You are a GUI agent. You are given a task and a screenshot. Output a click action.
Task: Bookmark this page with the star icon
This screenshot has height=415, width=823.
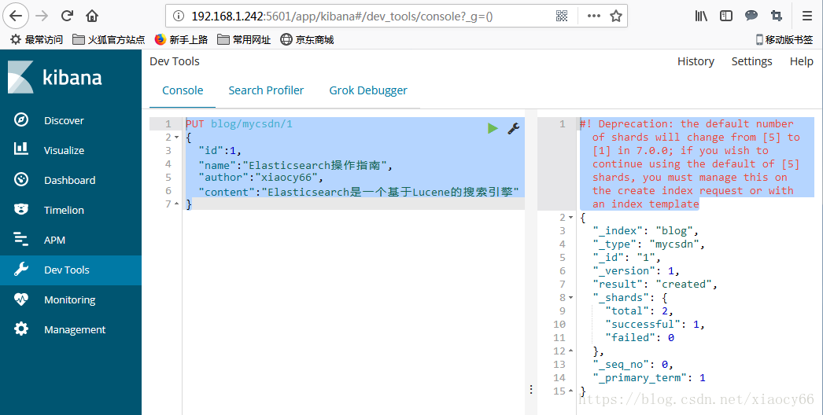[616, 17]
